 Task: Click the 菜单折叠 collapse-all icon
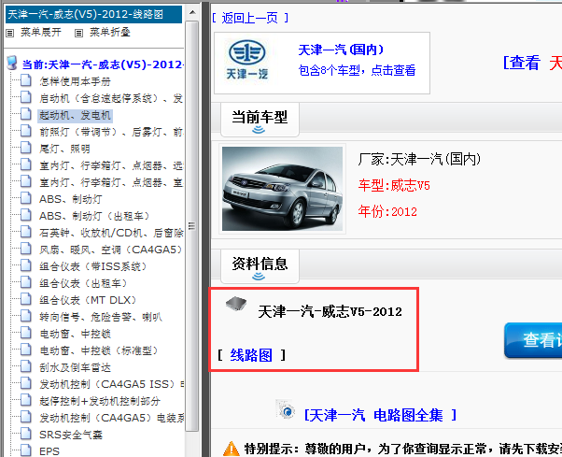(78, 34)
